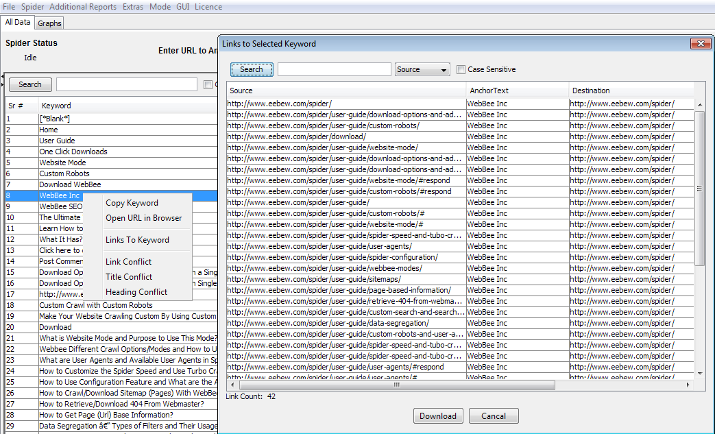Select source row ending user-agents/#respond
Image resolution: width=715 pixels, height=434 pixels.
(346, 367)
